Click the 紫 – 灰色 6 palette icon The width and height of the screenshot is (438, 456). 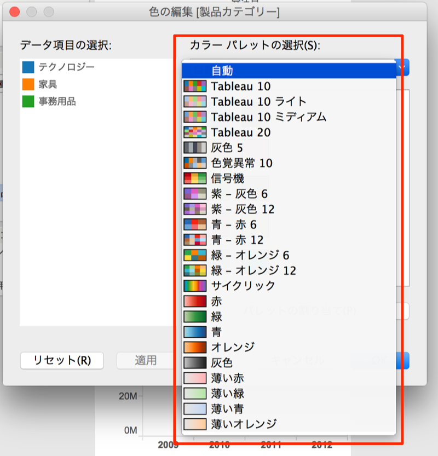(x=195, y=193)
